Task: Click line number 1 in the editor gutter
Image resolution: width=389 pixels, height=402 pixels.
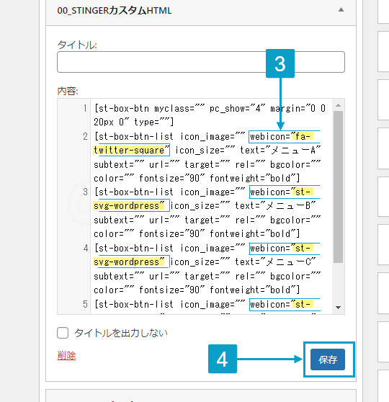Action: tap(85, 109)
